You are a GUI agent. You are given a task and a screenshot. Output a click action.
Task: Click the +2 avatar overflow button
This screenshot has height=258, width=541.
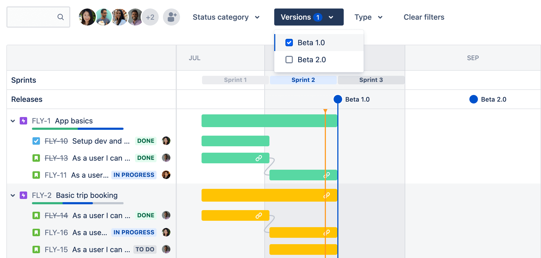[150, 17]
